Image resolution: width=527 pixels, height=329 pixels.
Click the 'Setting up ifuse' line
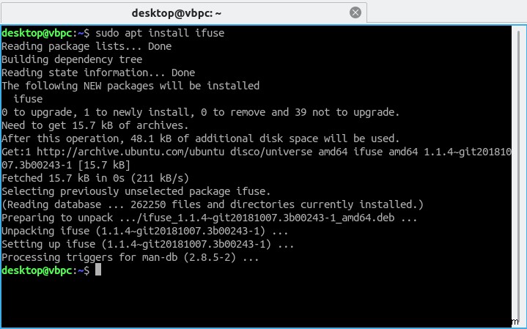point(148,244)
